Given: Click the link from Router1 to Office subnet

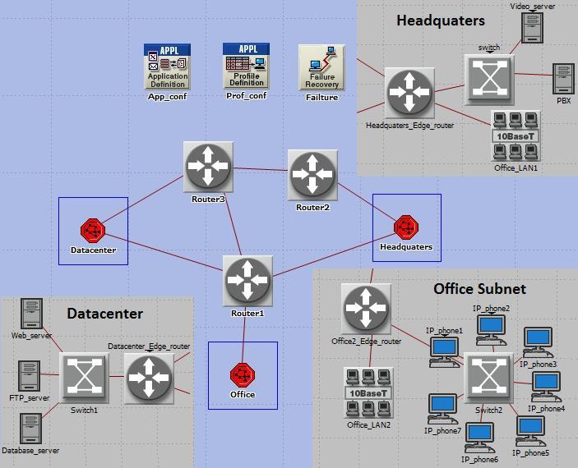Looking at the screenshot, I should (x=244, y=335).
